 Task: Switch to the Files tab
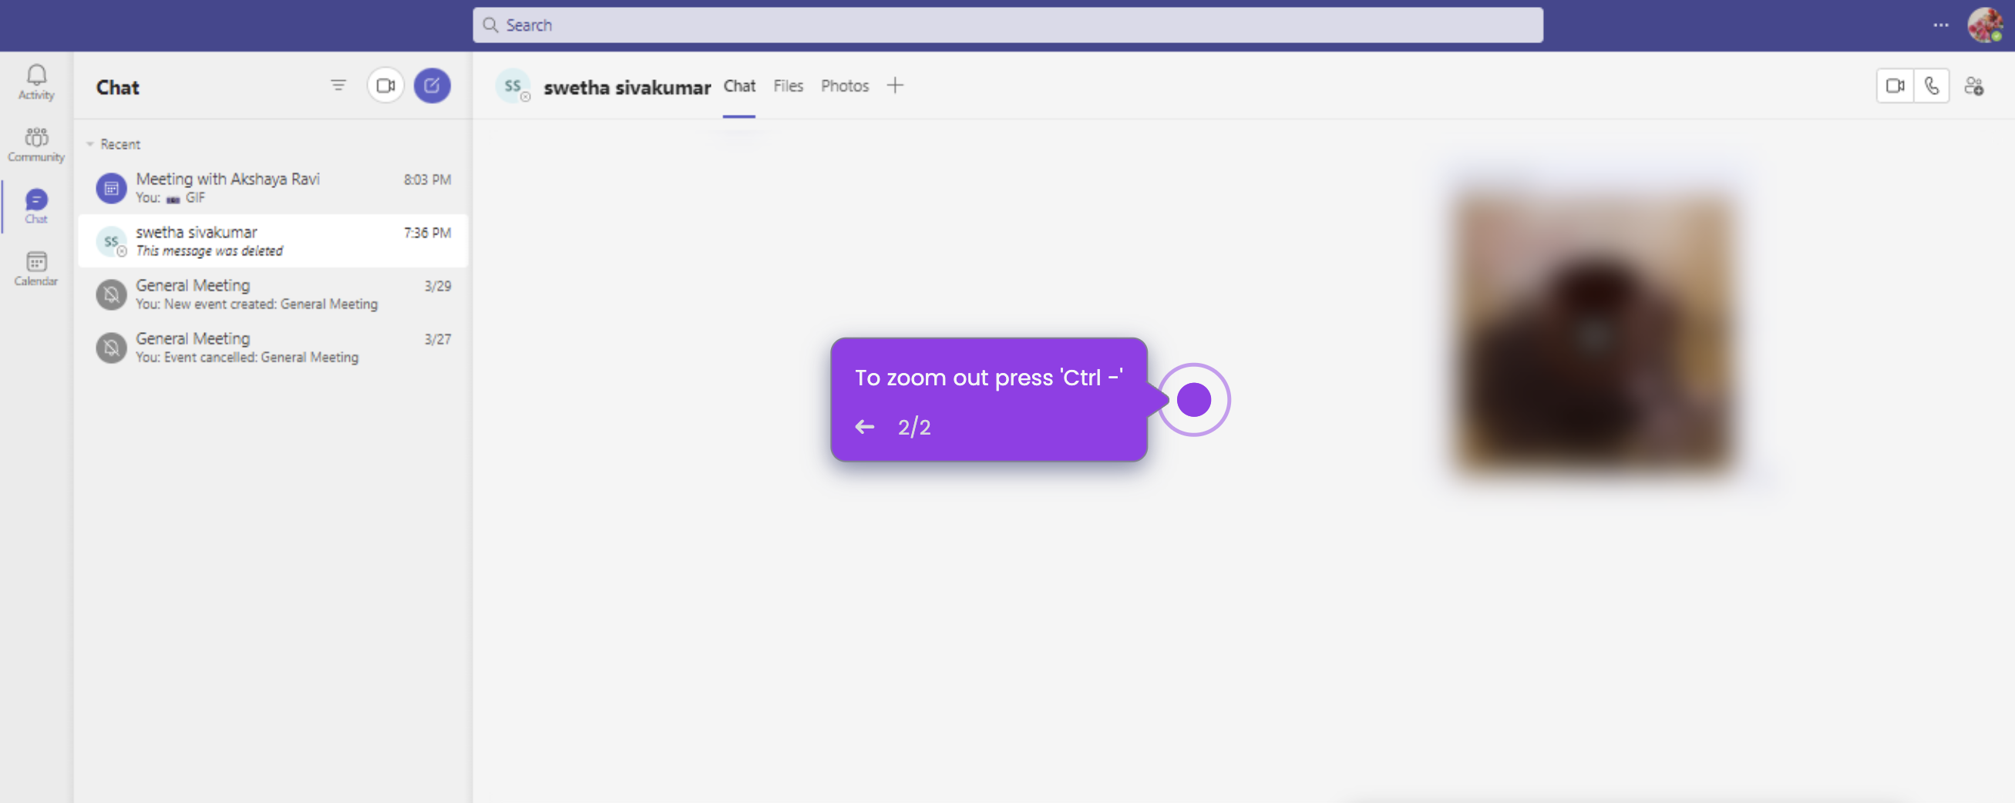pyautogui.click(x=788, y=86)
